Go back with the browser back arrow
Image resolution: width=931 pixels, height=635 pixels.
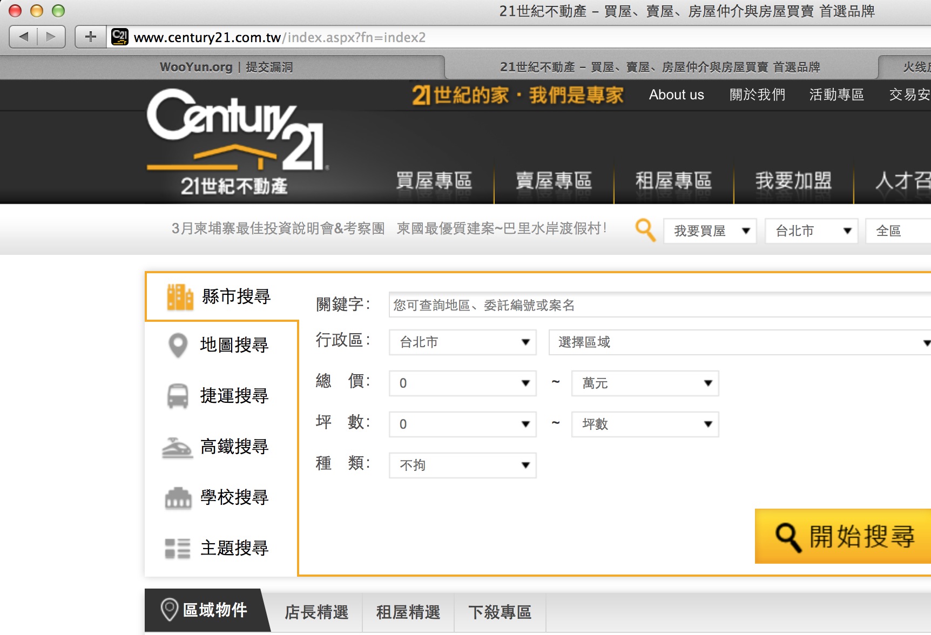[23, 37]
